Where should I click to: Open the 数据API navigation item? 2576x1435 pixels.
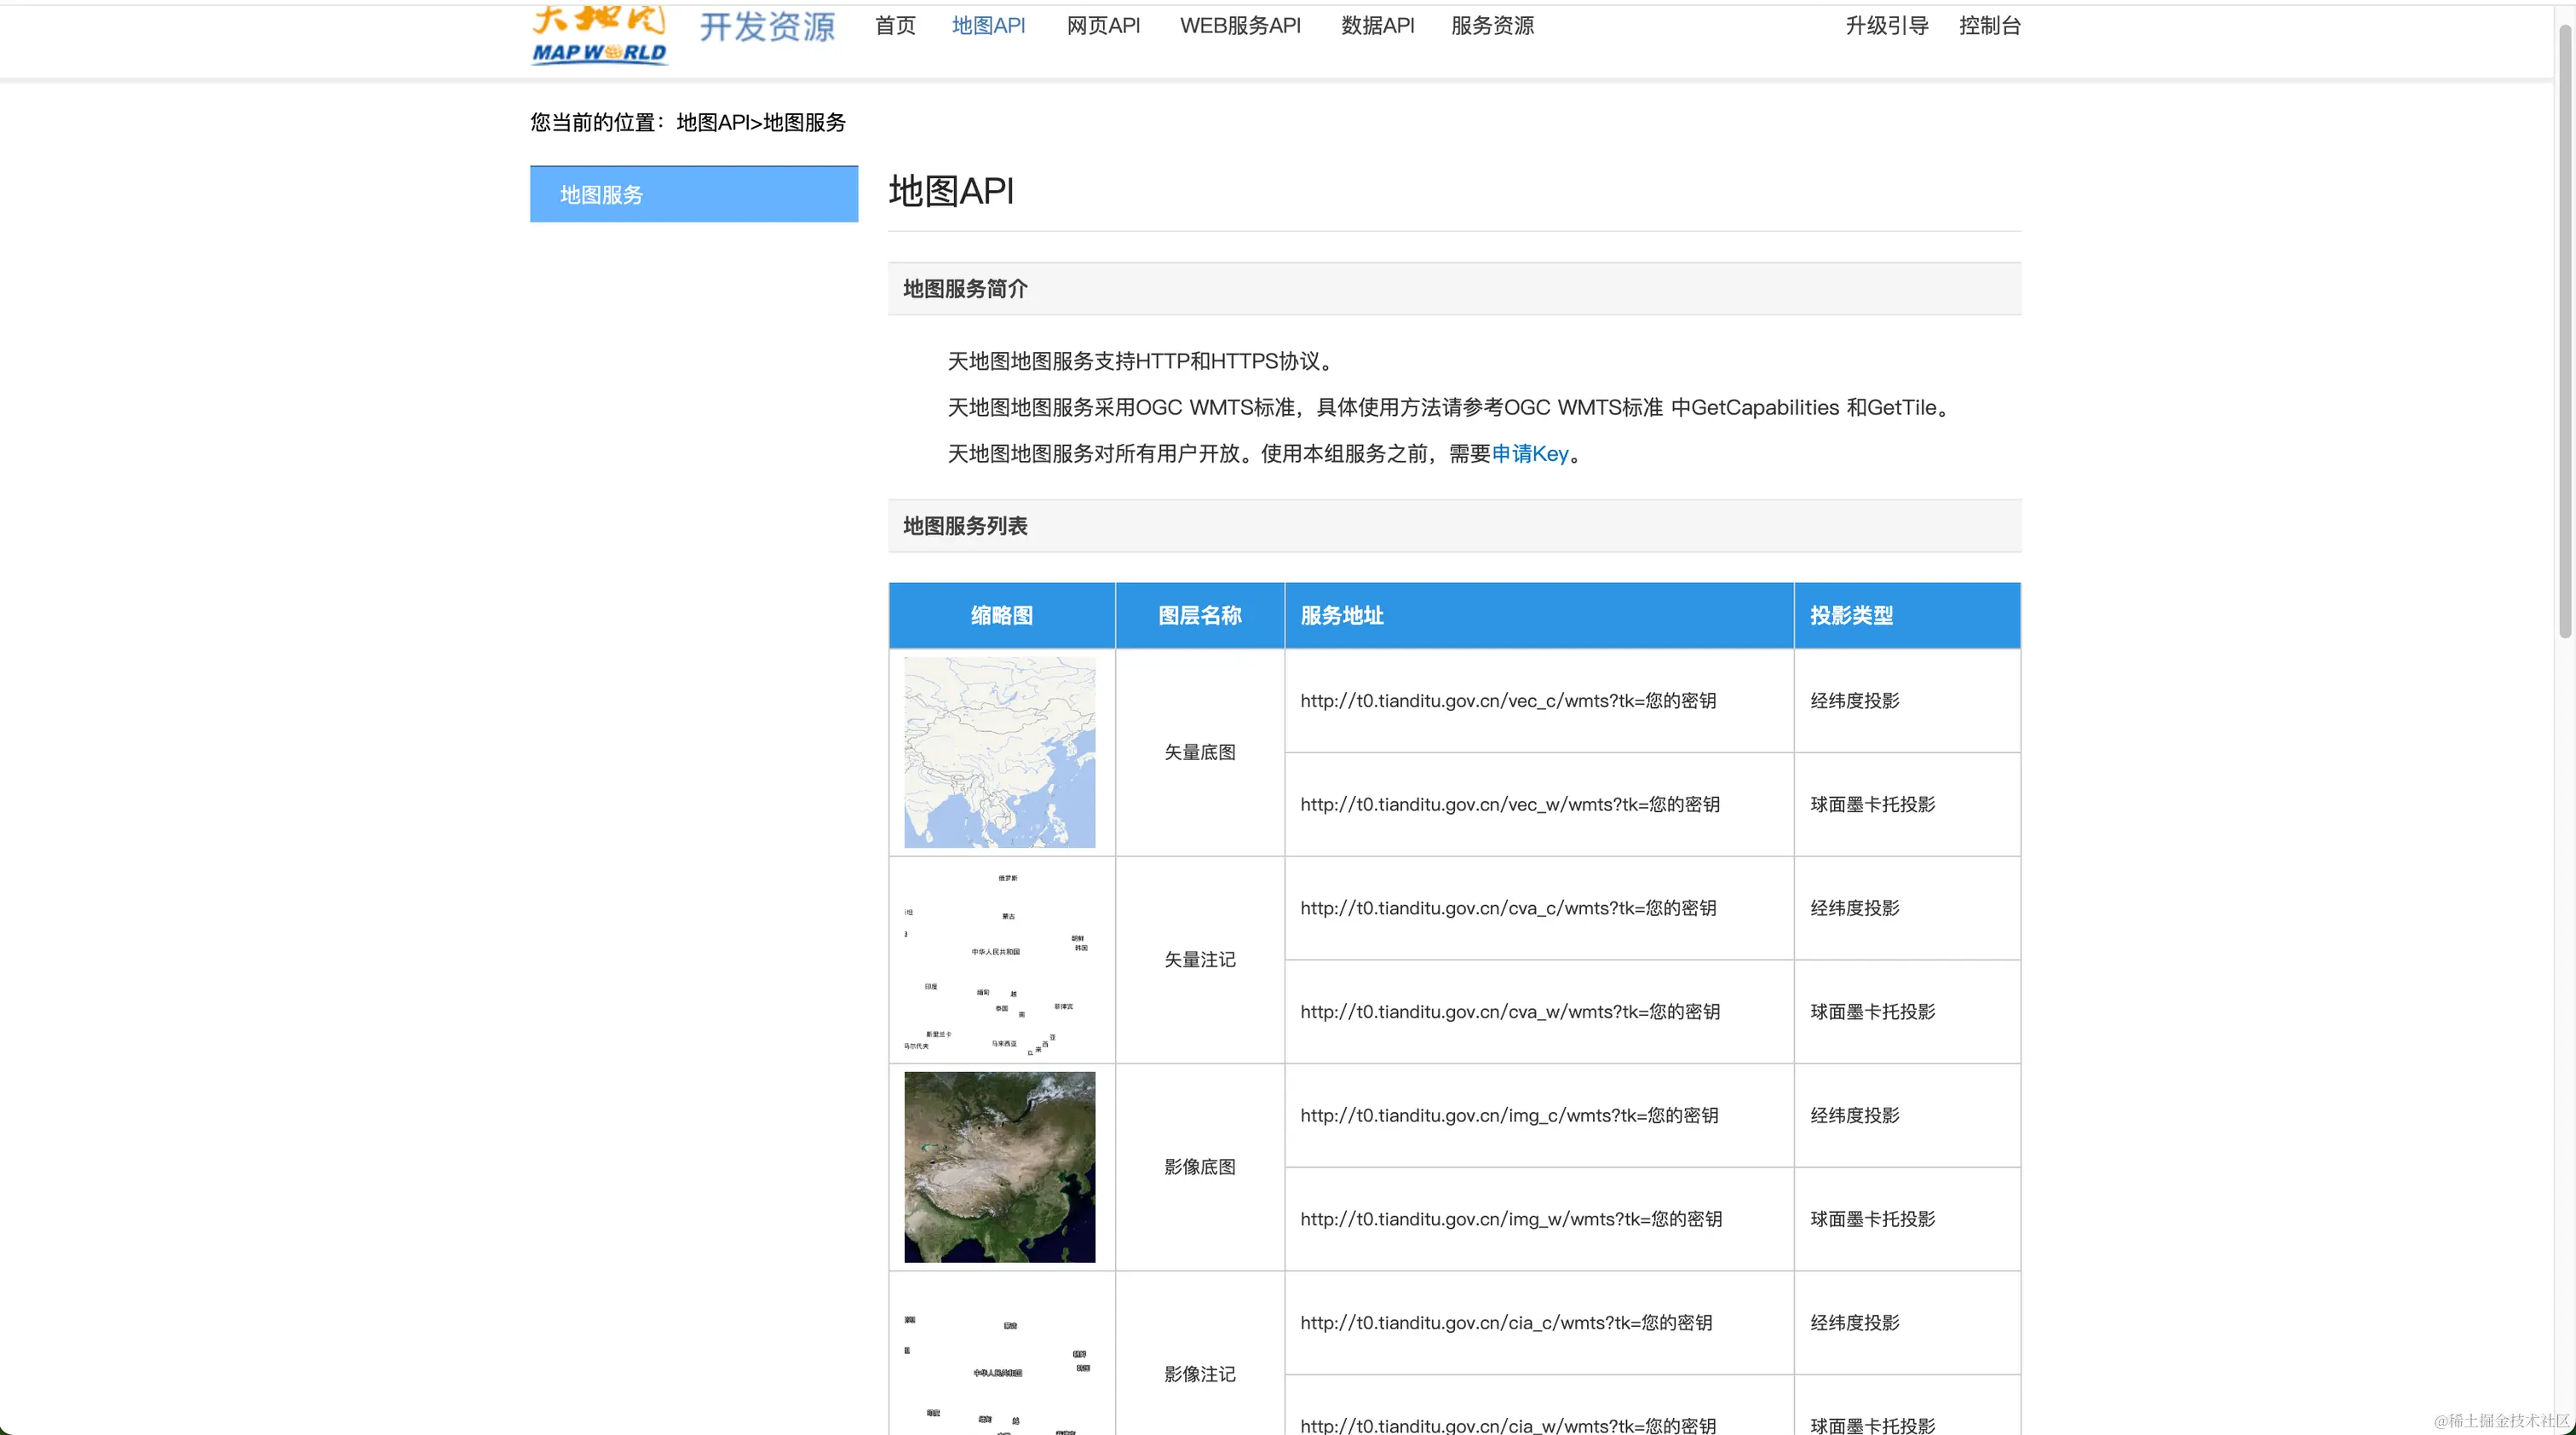(x=1377, y=26)
